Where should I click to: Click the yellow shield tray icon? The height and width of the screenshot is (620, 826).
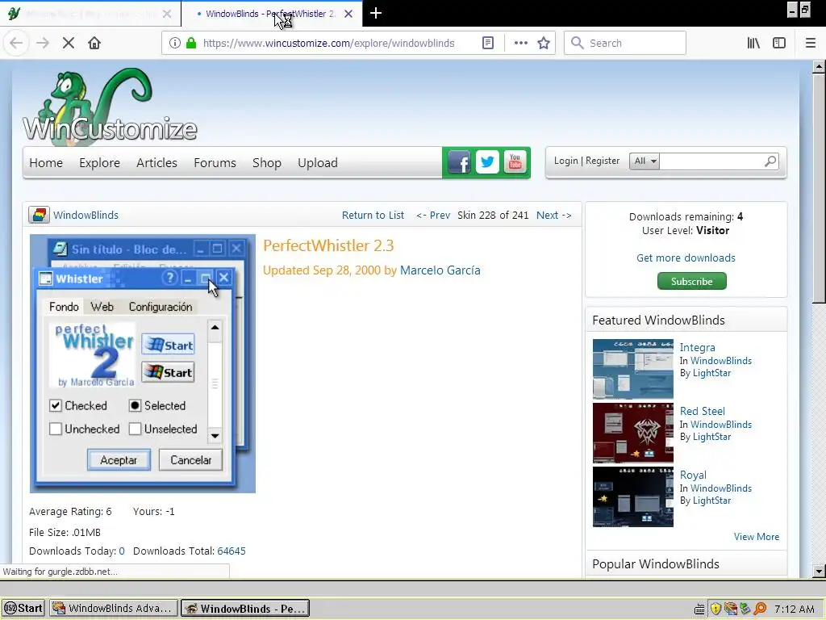pyautogui.click(x=715, y=609)
